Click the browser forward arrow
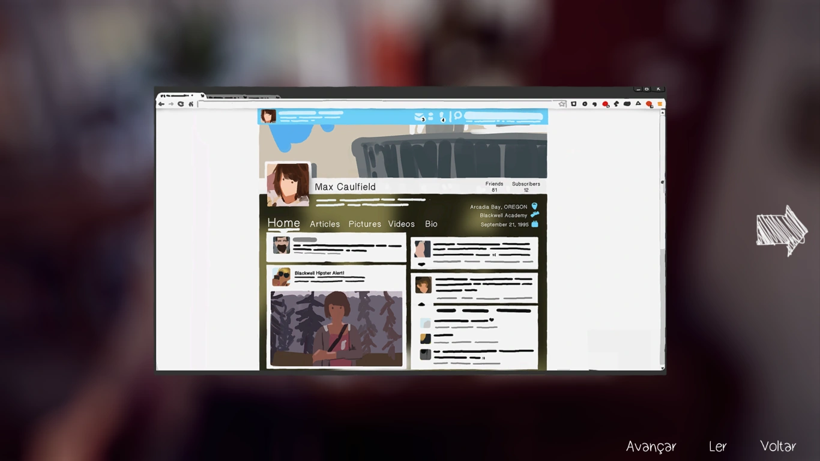The image size is (820, 461). pos(171,104)
